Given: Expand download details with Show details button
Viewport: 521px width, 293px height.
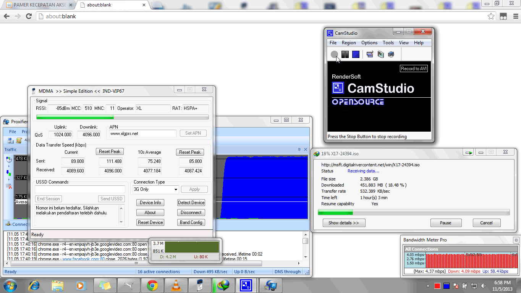Looking at the screenshot, I should coord(344,223).
